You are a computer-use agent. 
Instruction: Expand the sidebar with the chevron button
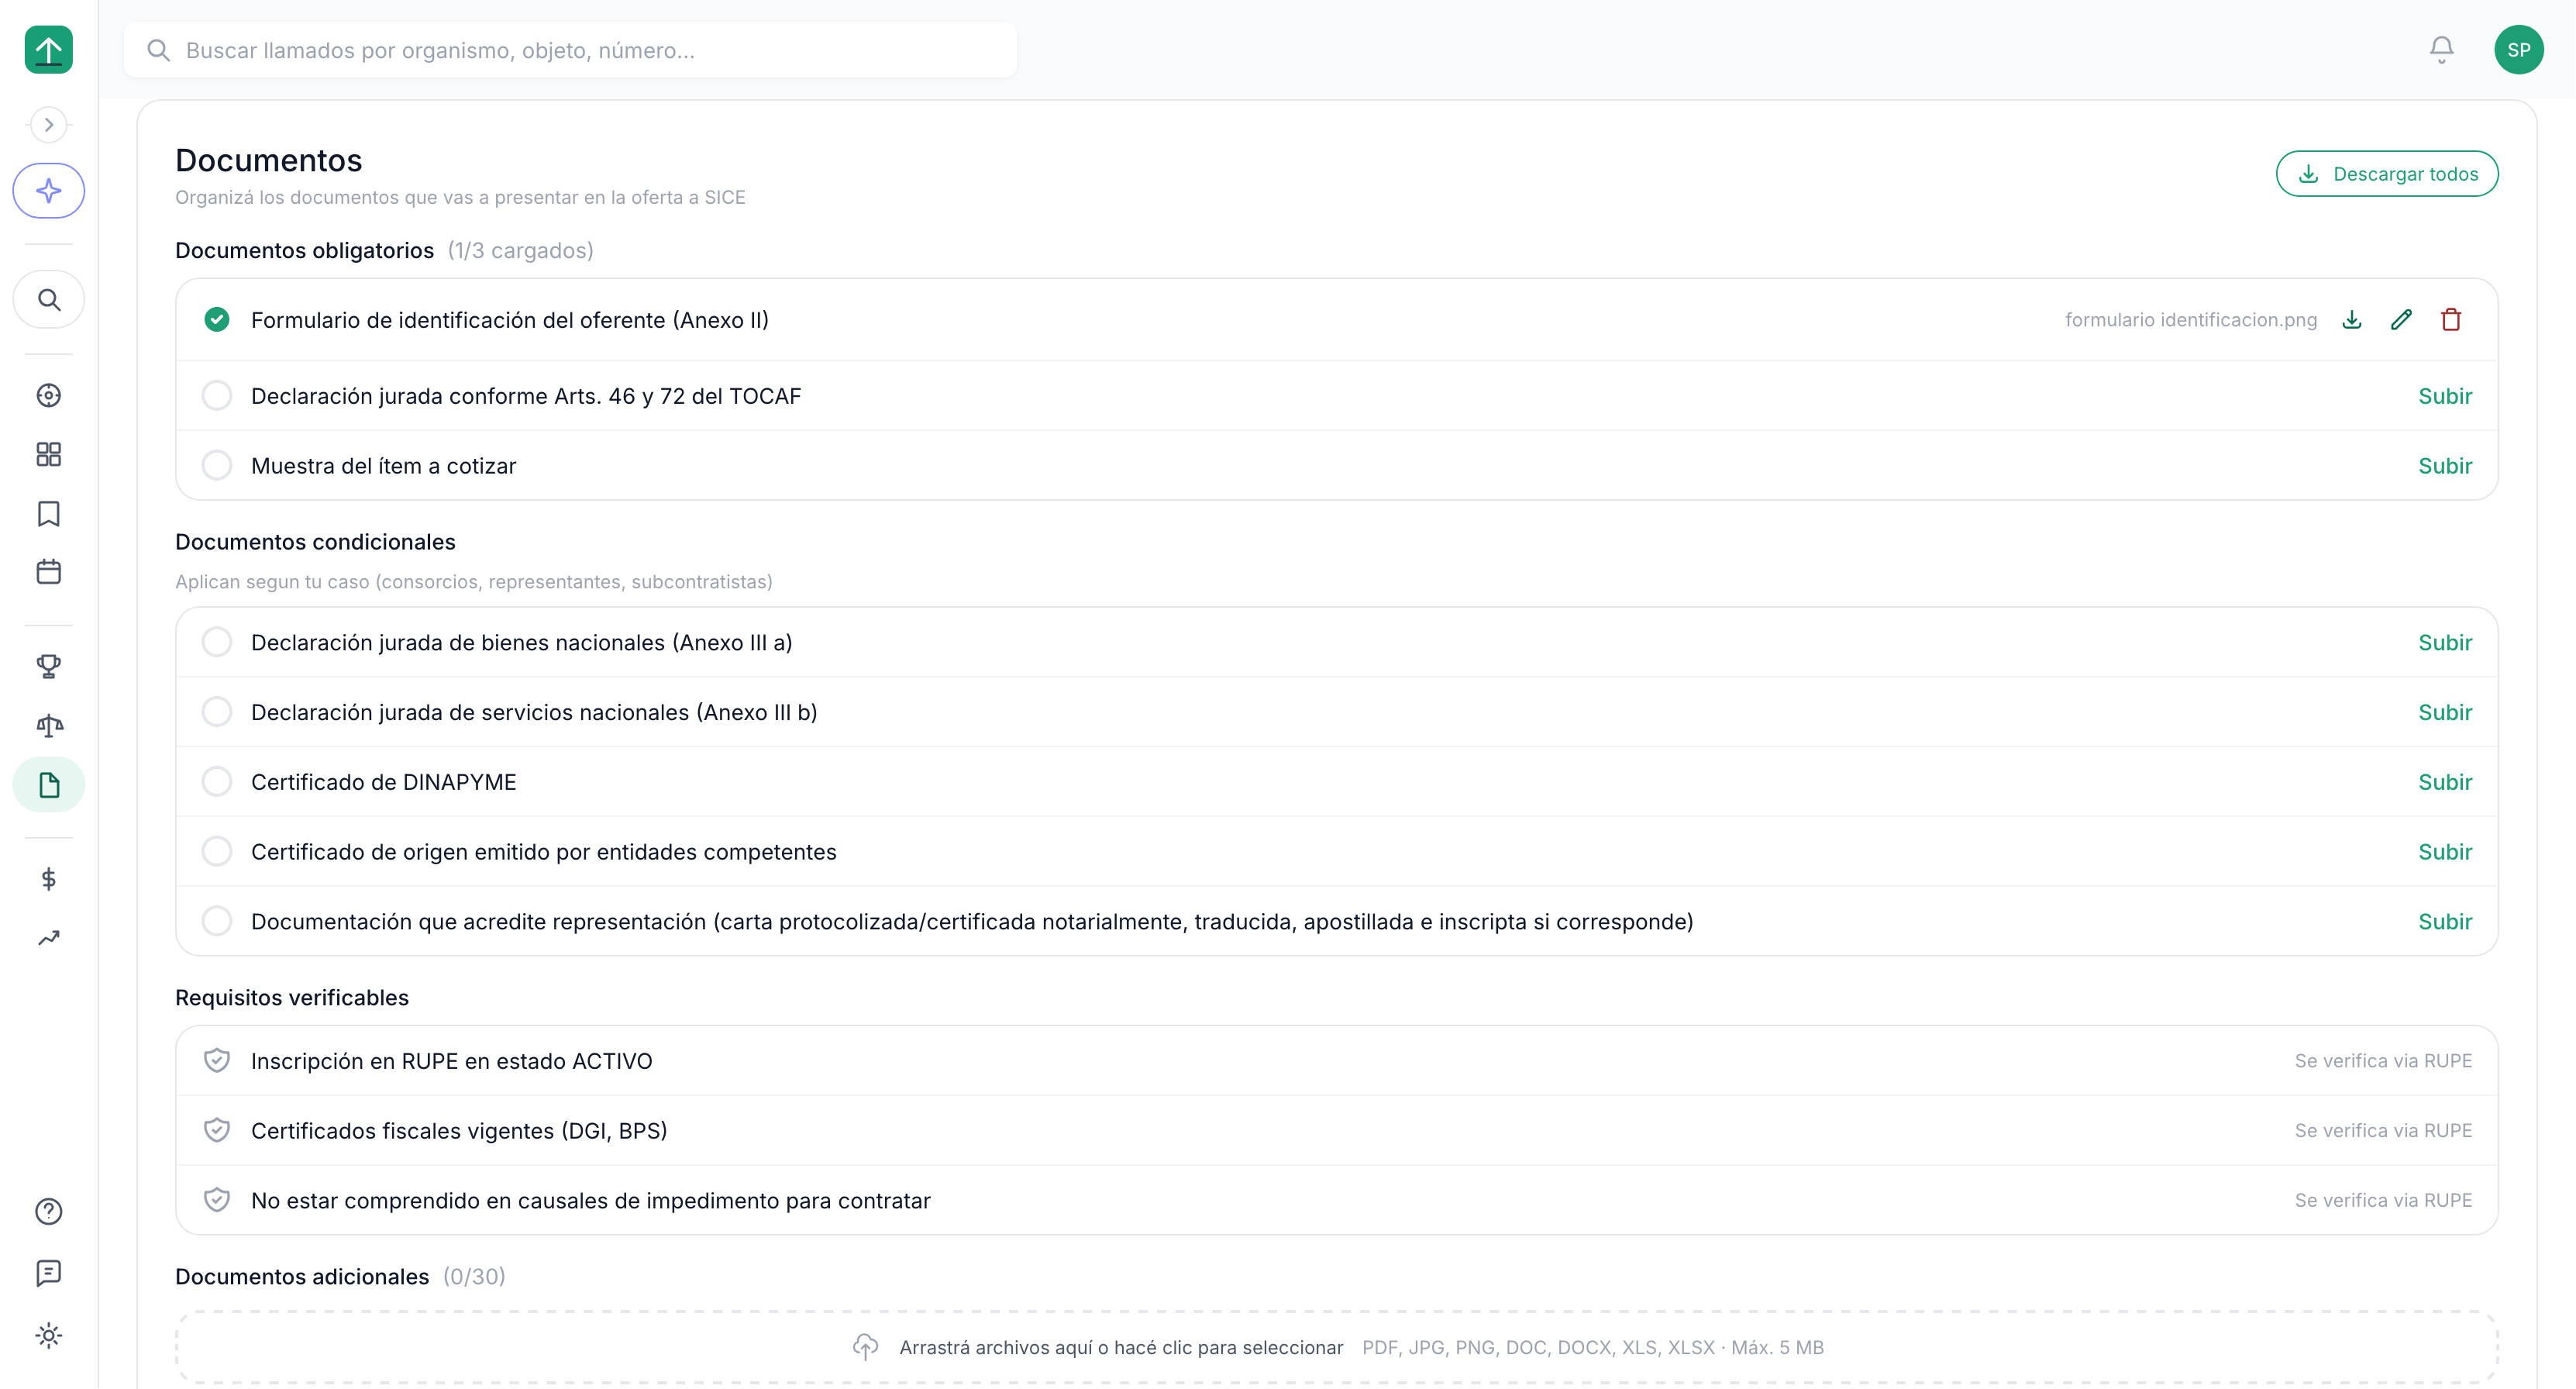point(48,125)
